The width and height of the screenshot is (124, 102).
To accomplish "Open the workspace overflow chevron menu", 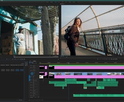I will [x=78, y=2].
